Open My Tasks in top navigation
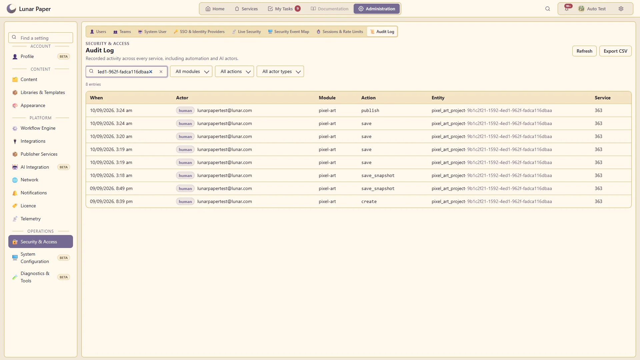640x360 pixels. tap(284, 9)
